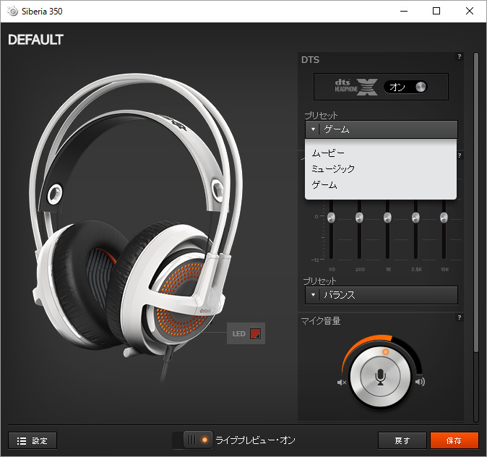Viewport: 487px width, 457px height.
Task: Open help for マイク音量 section
Action: [x=460, y=317]
